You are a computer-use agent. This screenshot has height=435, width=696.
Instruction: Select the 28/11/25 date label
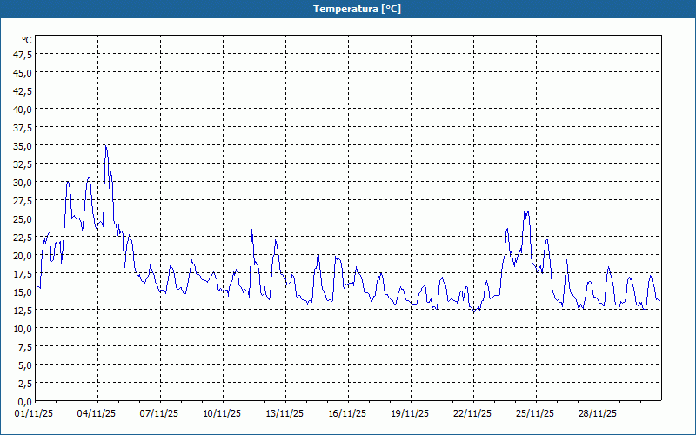point(599,413)
